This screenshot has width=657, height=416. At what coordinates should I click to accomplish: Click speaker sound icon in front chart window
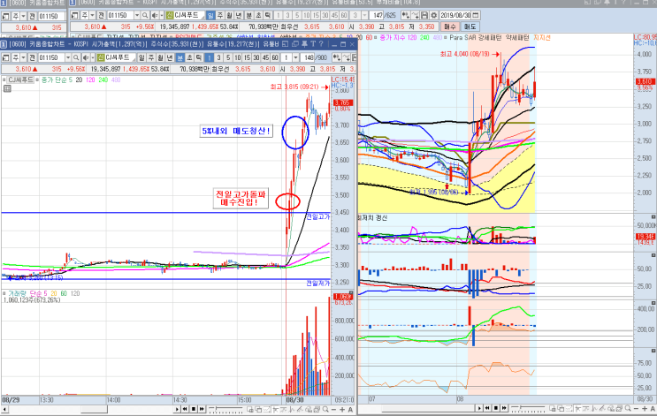point(86,57)
